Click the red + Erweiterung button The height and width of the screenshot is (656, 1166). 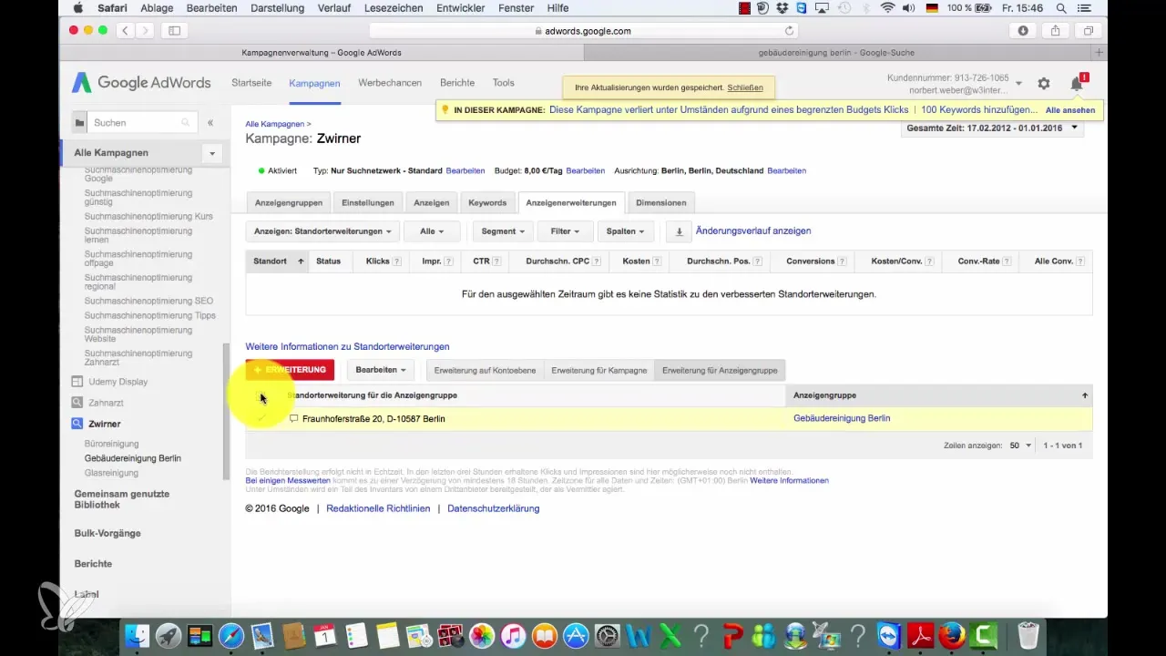coord(290,370)
